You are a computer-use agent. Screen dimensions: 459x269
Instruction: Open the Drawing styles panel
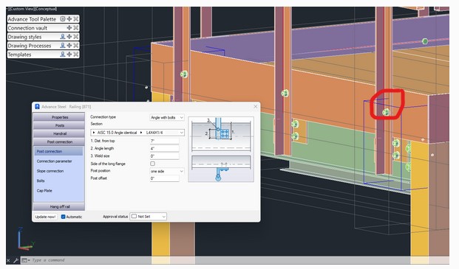pos(24,37)
